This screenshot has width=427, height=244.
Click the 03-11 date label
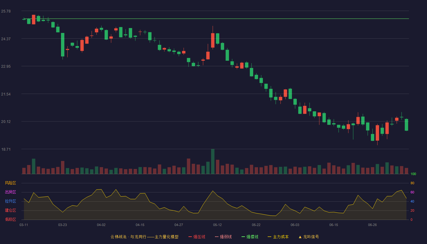tap(24, 225)
